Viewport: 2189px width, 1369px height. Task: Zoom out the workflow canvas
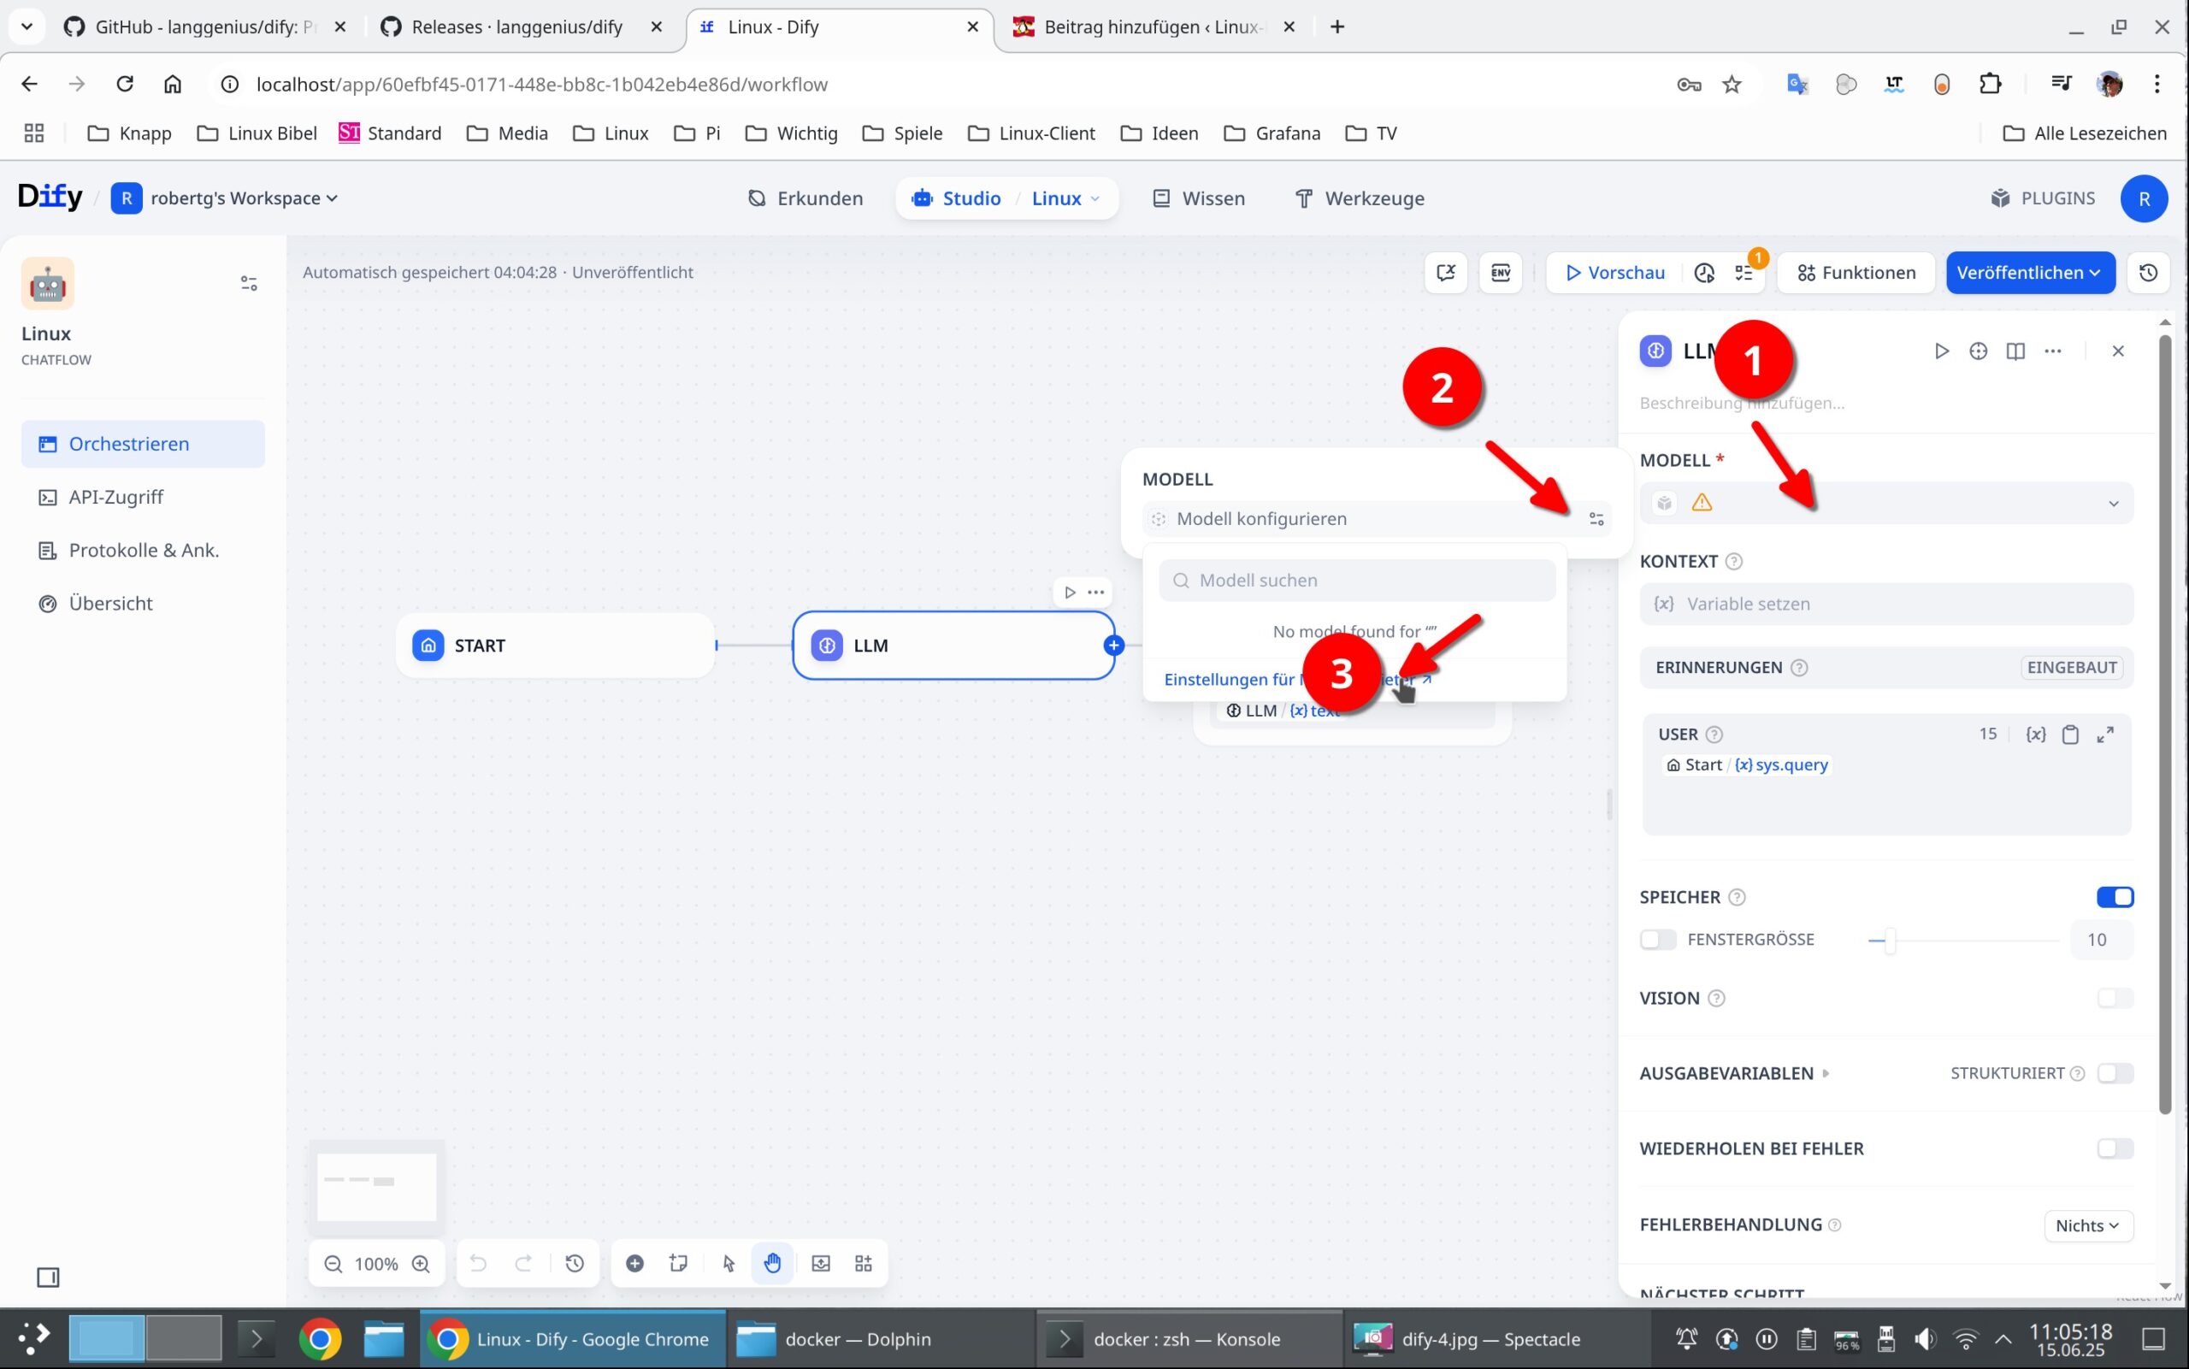tap(333, 1264)
